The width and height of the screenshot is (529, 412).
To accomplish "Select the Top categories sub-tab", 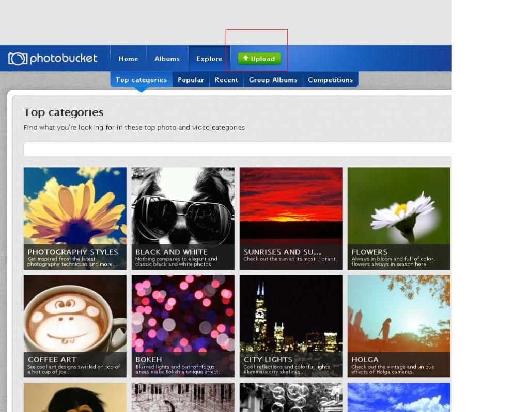I will pyautogui.click(x=142, y=80).
